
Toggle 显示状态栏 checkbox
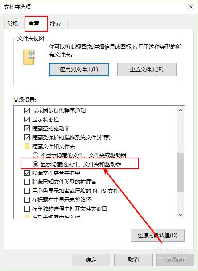tap(27, 119)
